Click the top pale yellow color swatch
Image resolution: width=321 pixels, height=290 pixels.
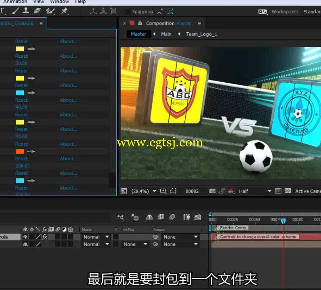(20, 49)
